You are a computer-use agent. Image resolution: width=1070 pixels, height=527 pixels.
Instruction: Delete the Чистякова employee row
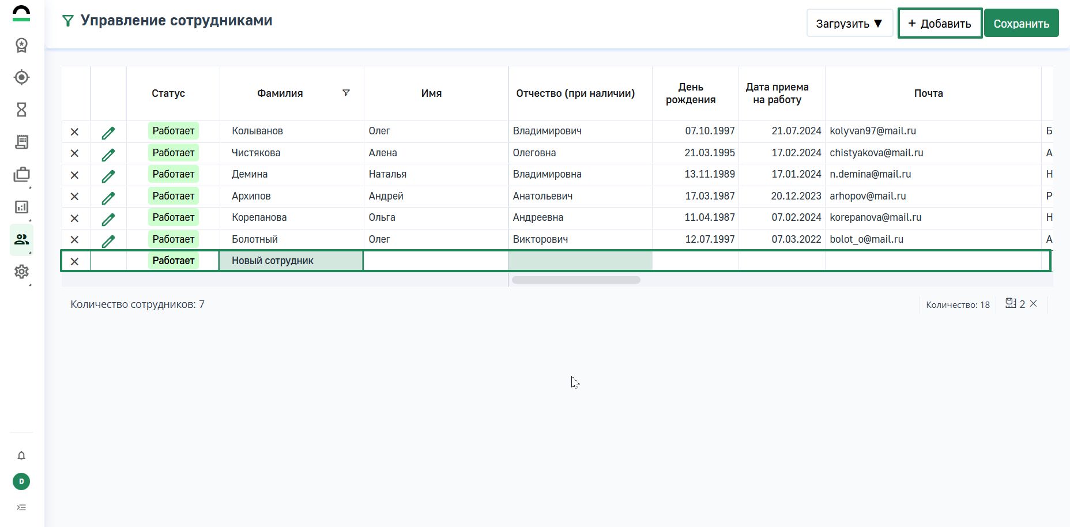point(74,153)
